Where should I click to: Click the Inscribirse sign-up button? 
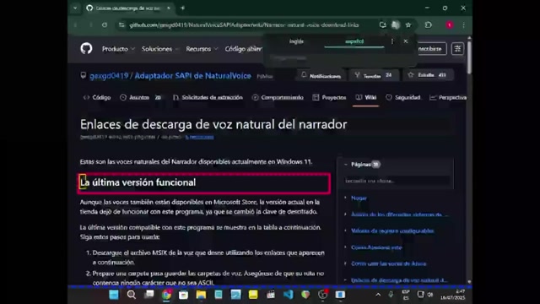coord(431,49)
